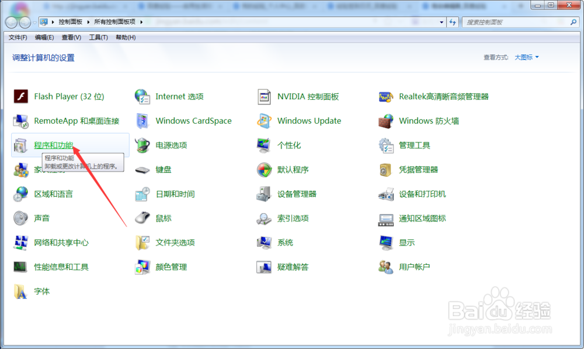Click the 索引选项 magnifier icon
The image size is (584, 349).
coord(264,218)
